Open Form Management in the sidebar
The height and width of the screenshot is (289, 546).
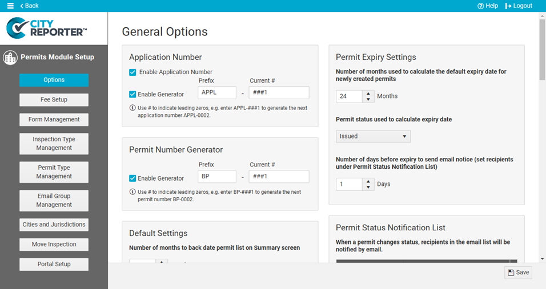tap(54, 120)
